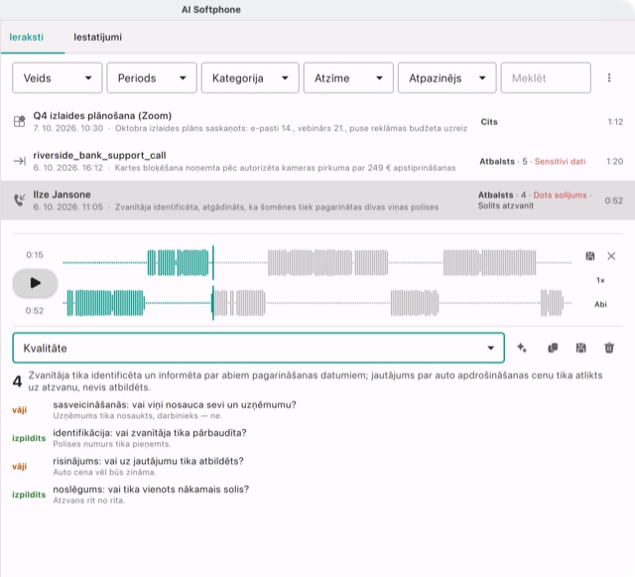The height and width of the screenshot is (577, 635).
Task: Open the Kategorija filter dropdown
Action: [250, 77]
